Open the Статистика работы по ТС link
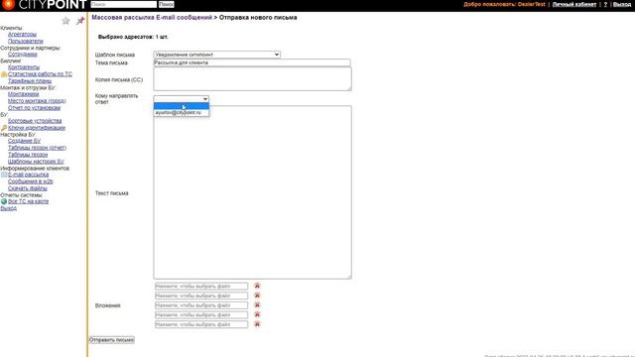Image resolution: width=635 pixels, height=357 pixels. coord(40,74)
